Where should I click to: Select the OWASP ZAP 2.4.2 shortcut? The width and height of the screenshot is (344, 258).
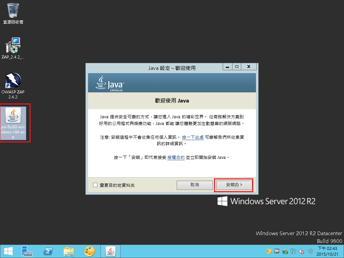pyautogui.click(x=13, y=86)
